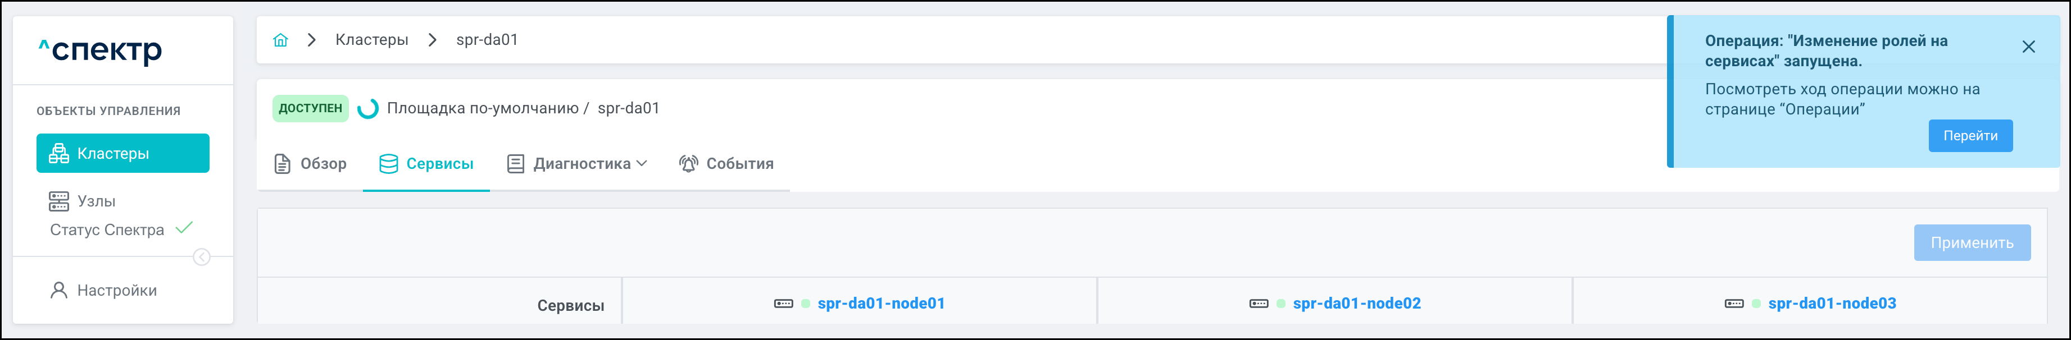Click the loading spinner next to ДОСТУПЕН

click(x=368, y=108)
